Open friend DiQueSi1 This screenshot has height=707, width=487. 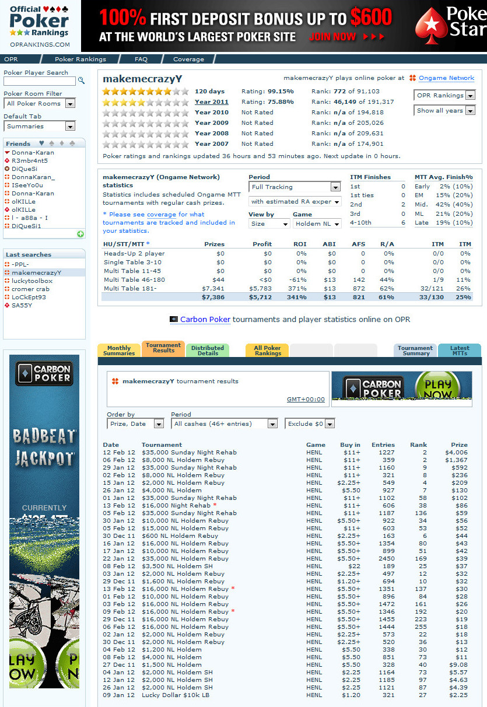click(26, 226)
